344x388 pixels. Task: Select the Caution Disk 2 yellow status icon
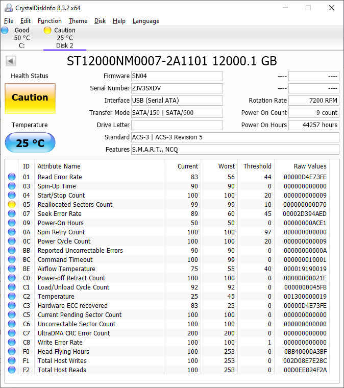tap(47, 30)
